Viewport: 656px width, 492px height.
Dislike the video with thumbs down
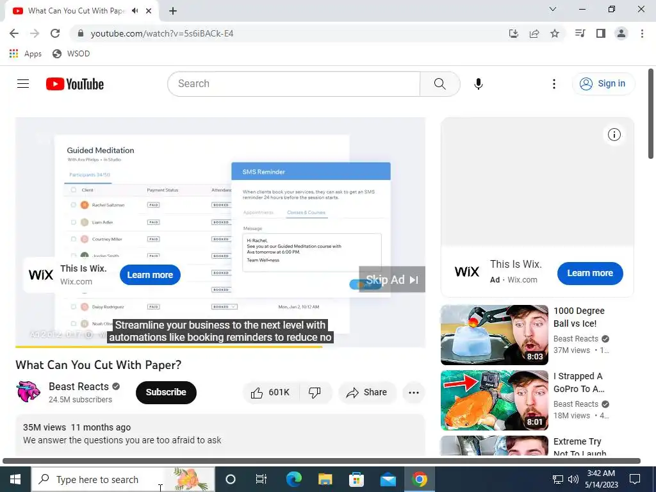coord(315,393)
